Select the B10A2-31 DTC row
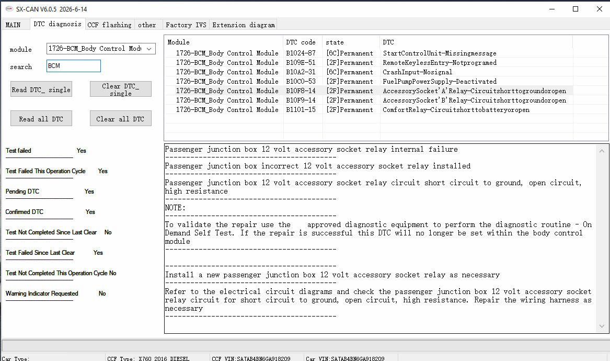 tap(369, 72)
